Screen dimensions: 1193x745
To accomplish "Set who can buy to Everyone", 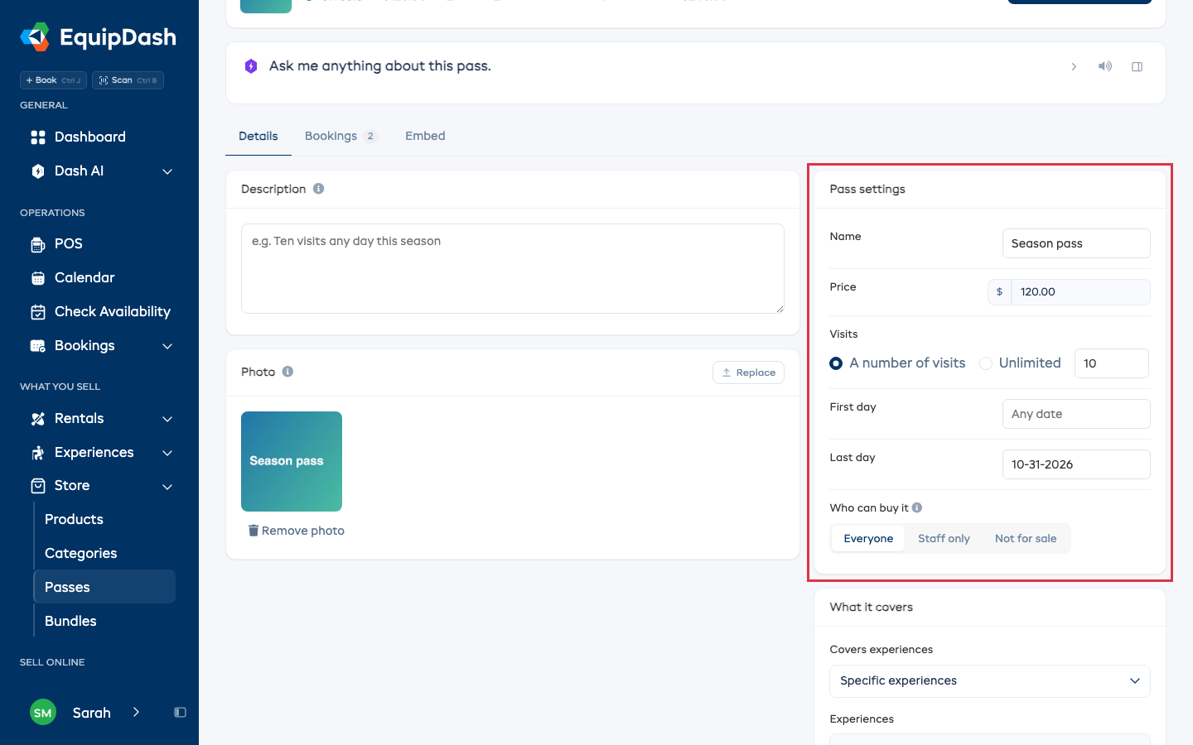I will tap(868, 539).
